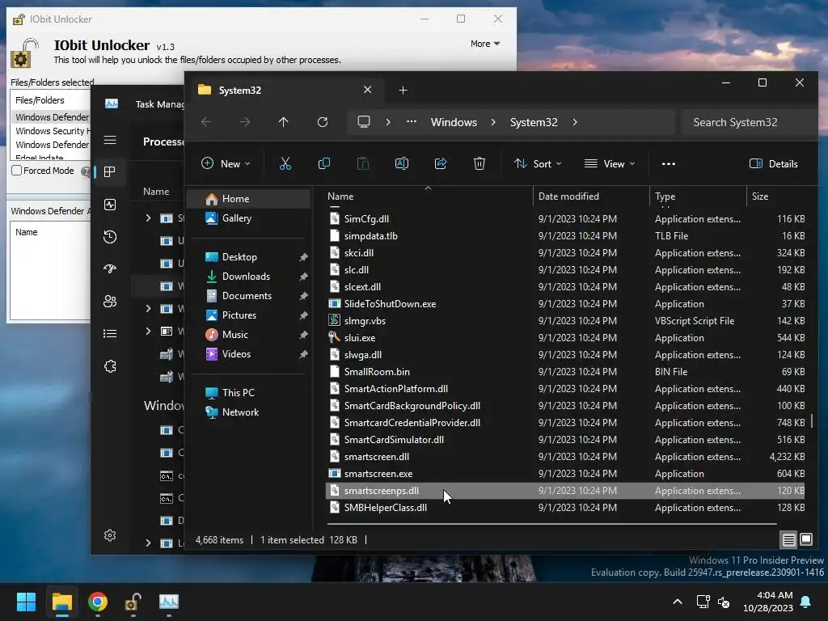This screenshot has width=828, height=621.
Task: Select slmgr.vbs in the file list
Action: point(565,320)
